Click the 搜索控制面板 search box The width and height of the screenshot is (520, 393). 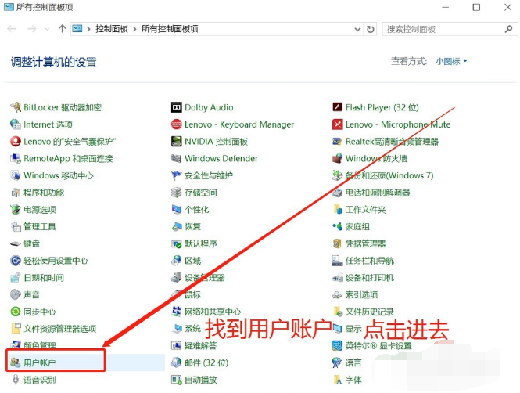(442, 29)
